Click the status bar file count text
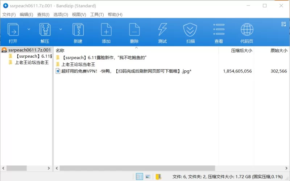This screenshot has height=181, width=290. 228,177
